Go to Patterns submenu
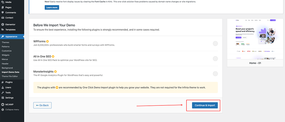 click(6, 47)
